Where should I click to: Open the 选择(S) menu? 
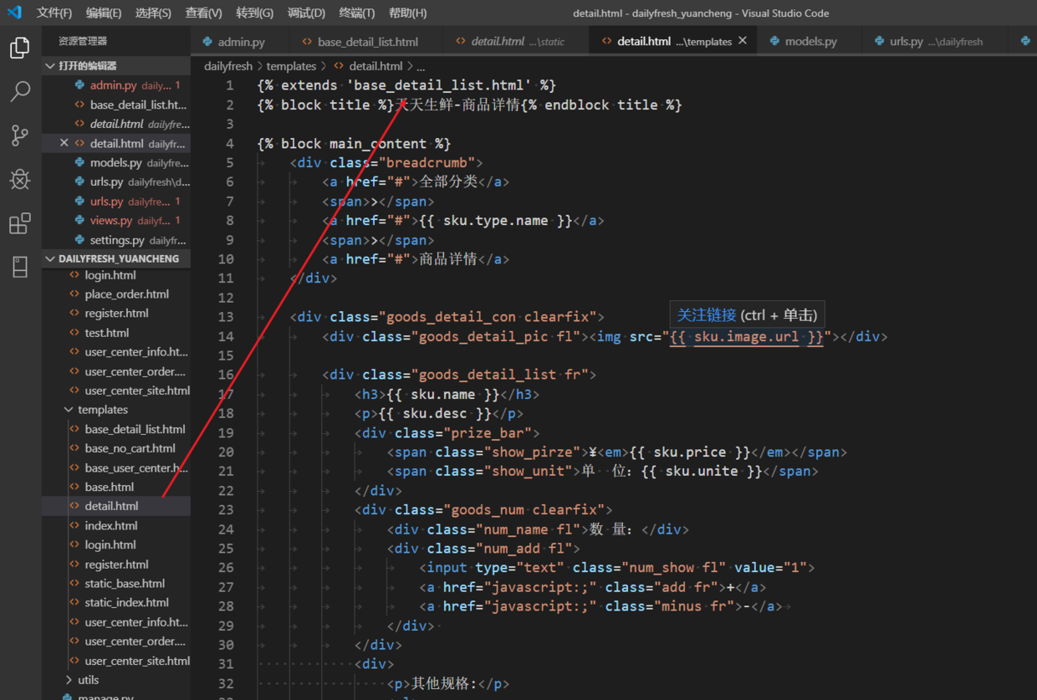(x=153, y=13)
